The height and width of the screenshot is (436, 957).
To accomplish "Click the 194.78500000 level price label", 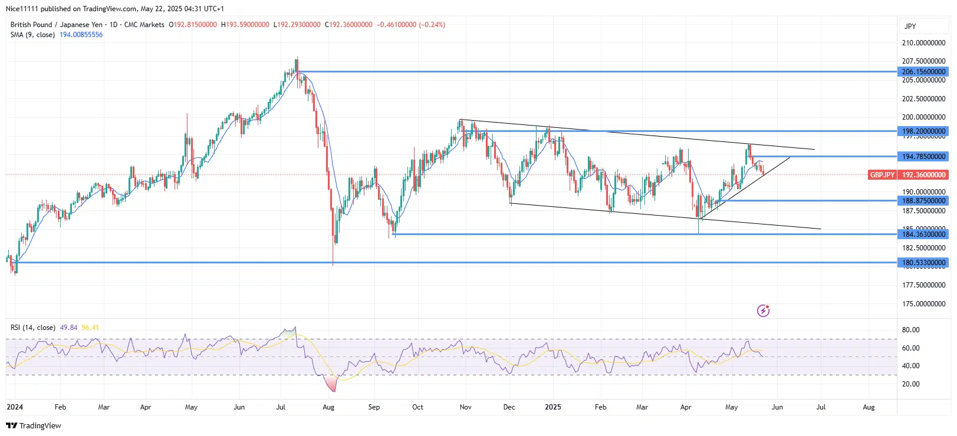I will click(x=923, y=157).
